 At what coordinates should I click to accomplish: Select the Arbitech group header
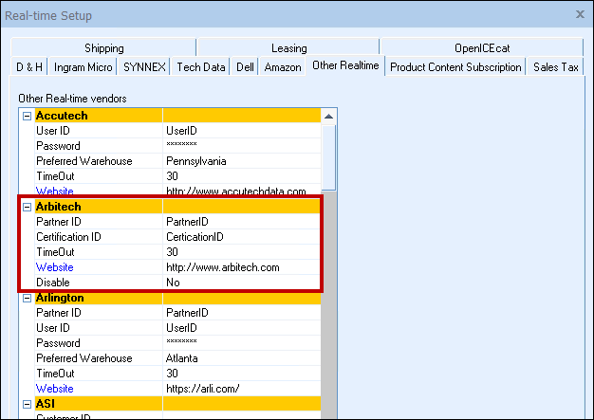[x=177, y=207]
